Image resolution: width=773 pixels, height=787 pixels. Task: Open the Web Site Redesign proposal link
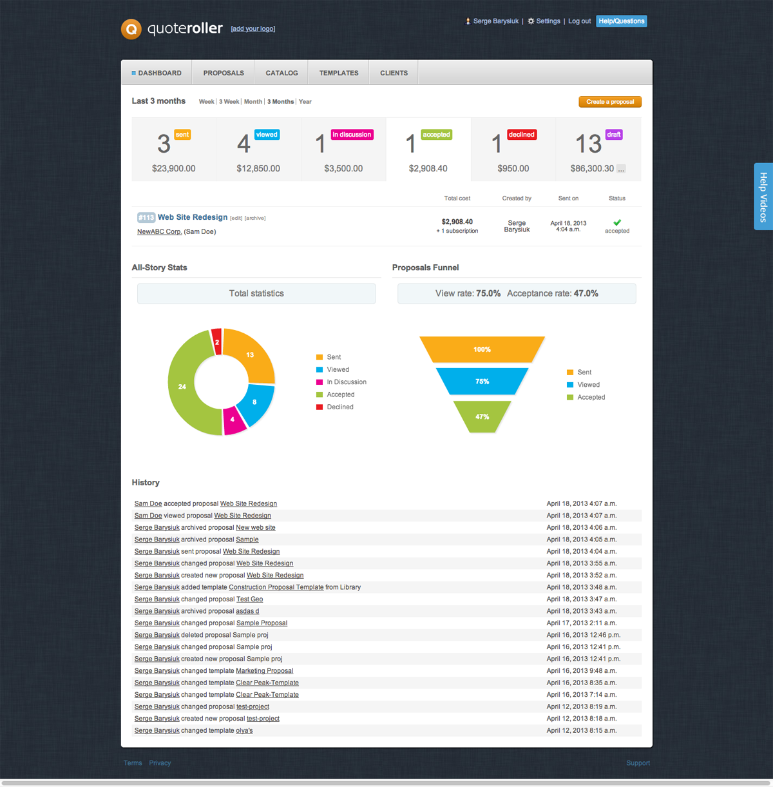point(193,217)
